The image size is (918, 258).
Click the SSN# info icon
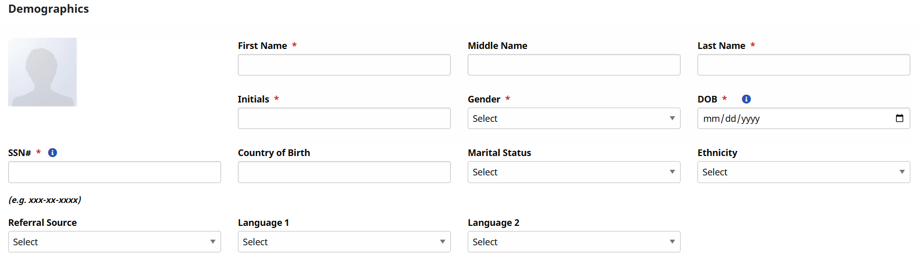[53, 152]
